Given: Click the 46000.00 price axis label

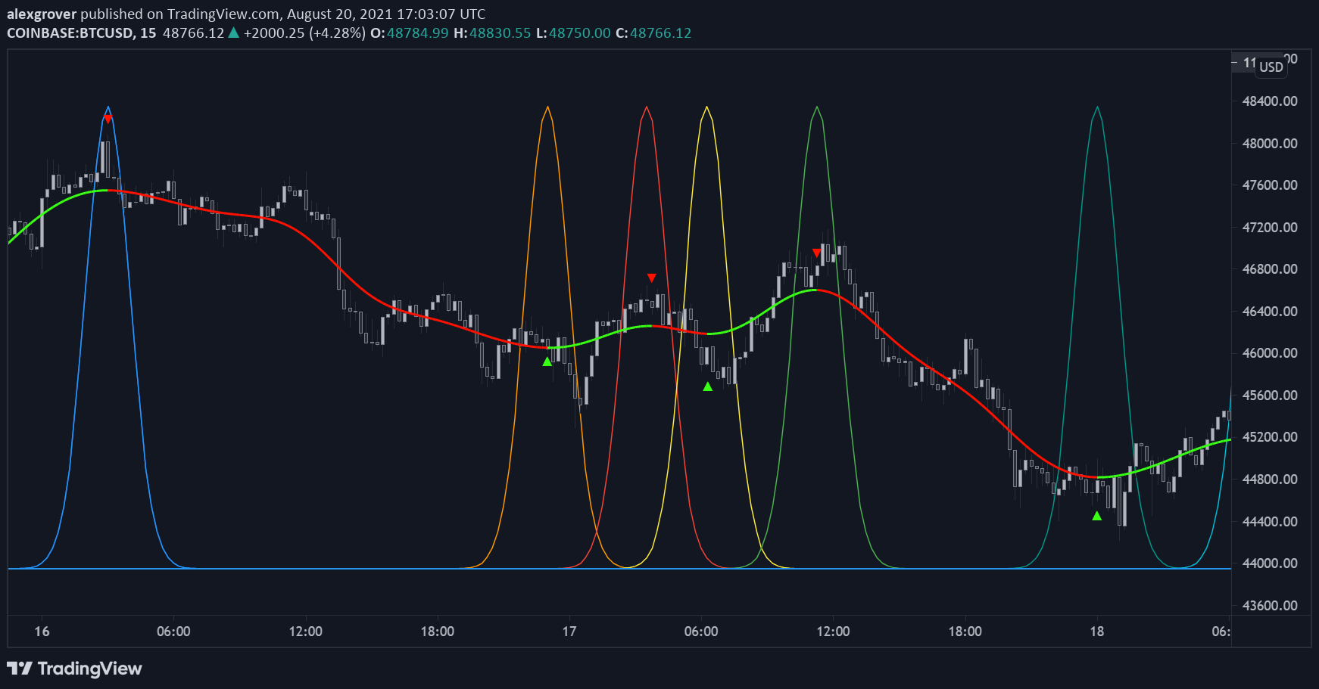Looking at the screenshot, I should (1270, 353).
